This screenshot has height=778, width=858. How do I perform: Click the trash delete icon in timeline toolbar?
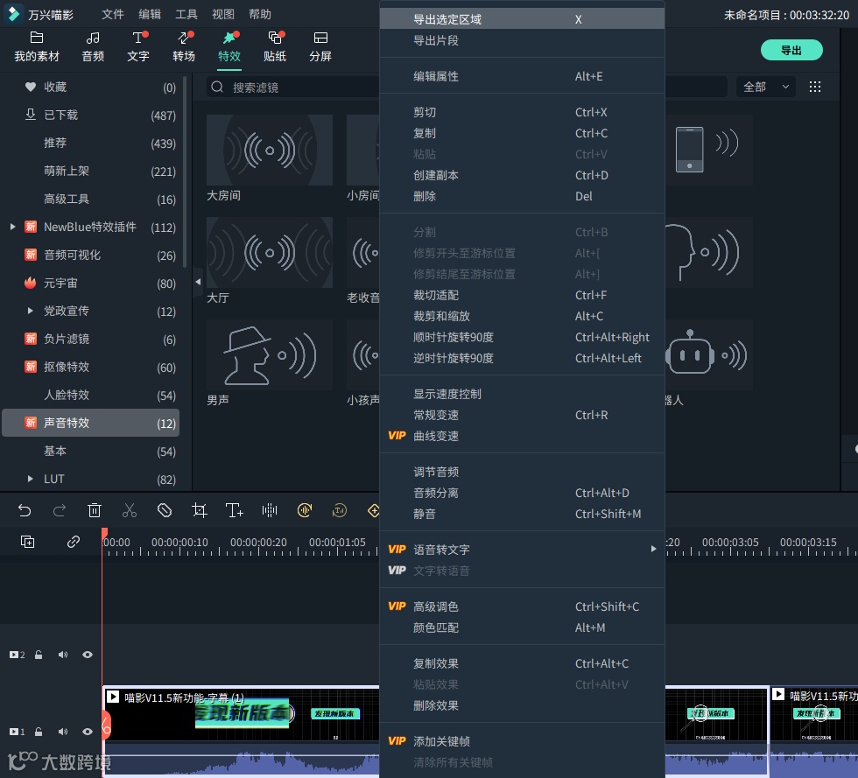[x=95, y=510]
